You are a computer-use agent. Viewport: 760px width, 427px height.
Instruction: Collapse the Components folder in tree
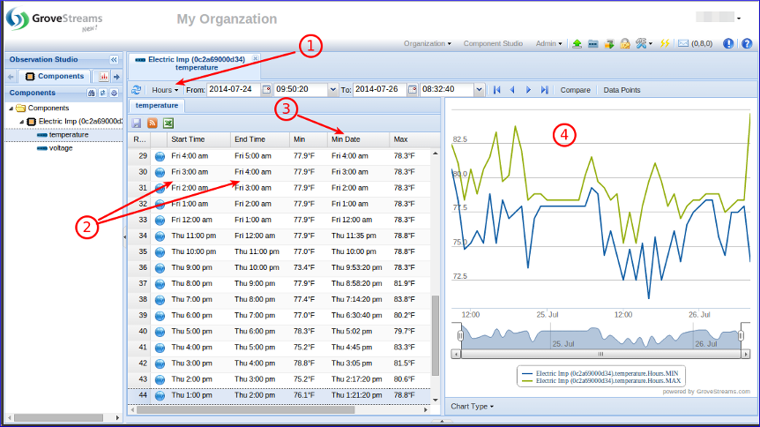point(11,108)
